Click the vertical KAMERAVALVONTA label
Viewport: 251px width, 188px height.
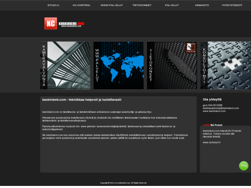tap(44, 66)
